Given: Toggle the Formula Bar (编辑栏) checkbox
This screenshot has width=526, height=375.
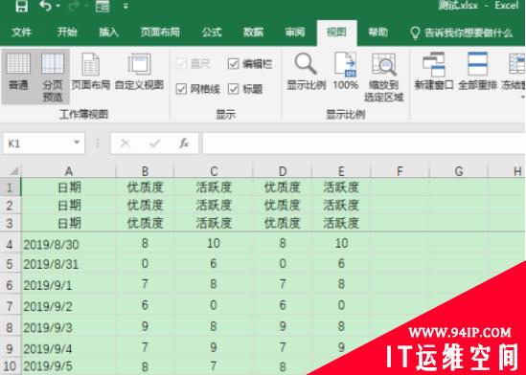Looking at the screenshot, I should [233, 63].
